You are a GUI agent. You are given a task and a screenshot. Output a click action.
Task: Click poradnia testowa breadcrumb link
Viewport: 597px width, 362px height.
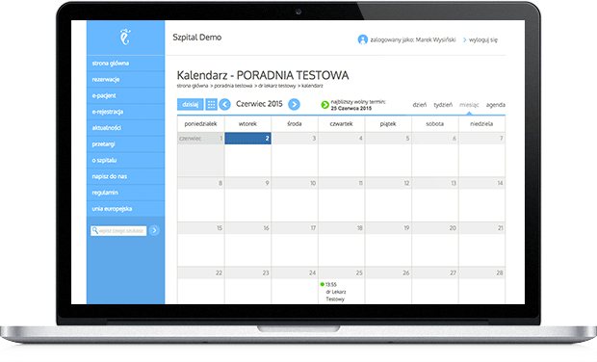pyautogui.click(x=233, y=86)
